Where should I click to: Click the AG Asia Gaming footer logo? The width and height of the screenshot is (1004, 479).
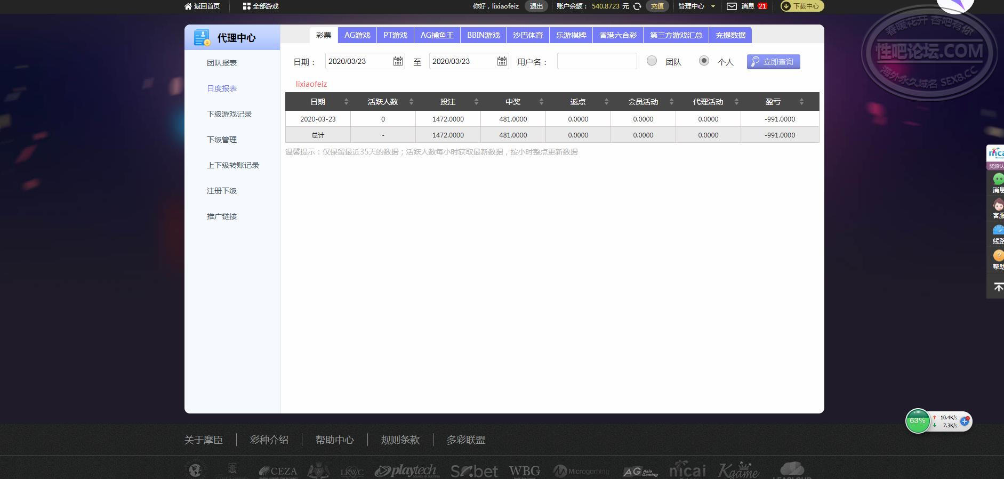pos(640,472)
